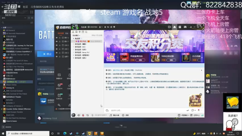Viewport: 242px width, 136px height.
Task: Open the user list icon above channel tree
Action: click(73, 32)
